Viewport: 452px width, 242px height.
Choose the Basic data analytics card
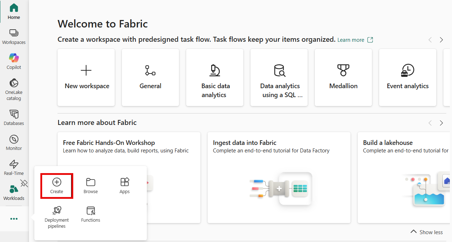coord(215,77)
